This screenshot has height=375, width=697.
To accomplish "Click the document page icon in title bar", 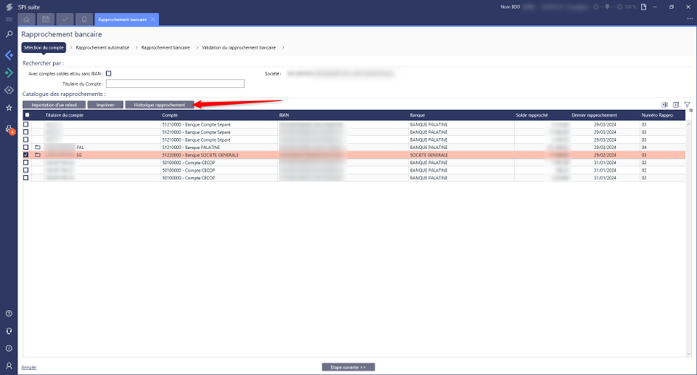I will (643, 7).
